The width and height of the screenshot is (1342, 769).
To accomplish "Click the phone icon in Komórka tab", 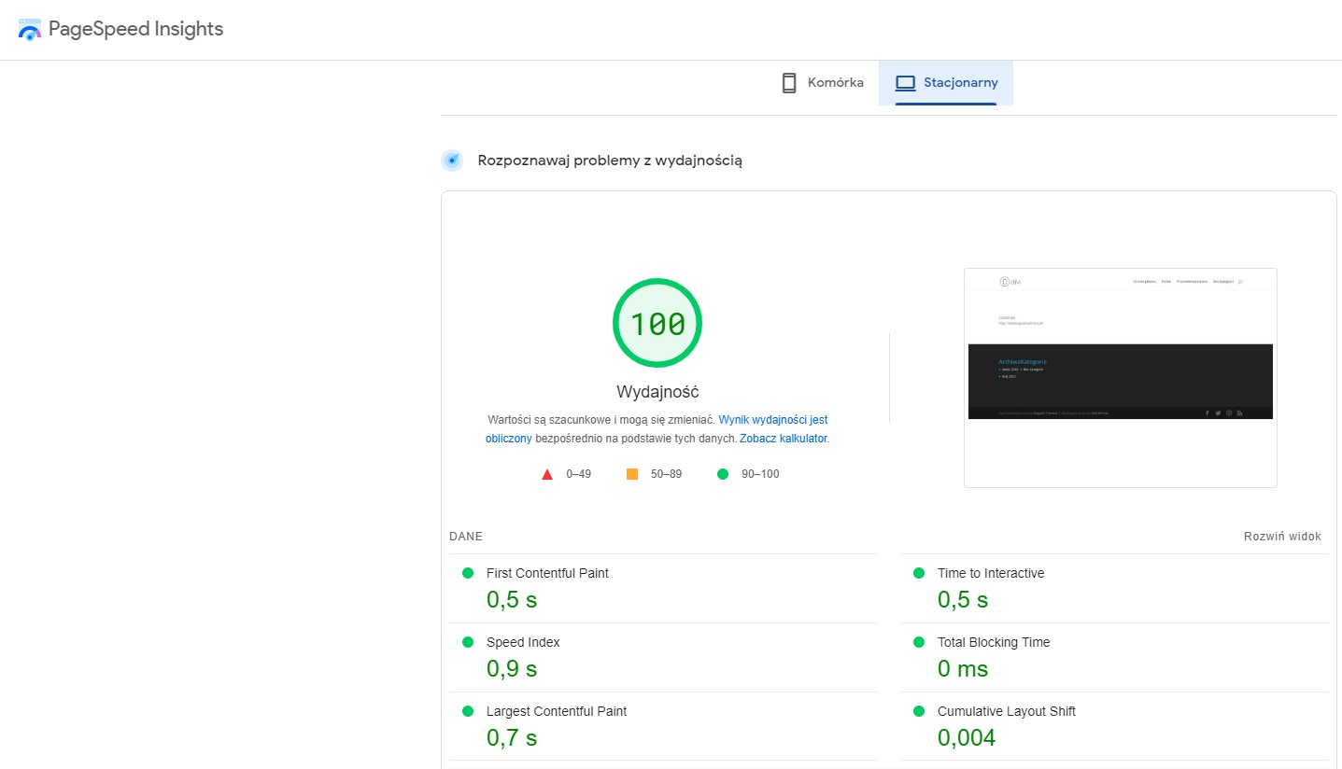I will (789, 83).
